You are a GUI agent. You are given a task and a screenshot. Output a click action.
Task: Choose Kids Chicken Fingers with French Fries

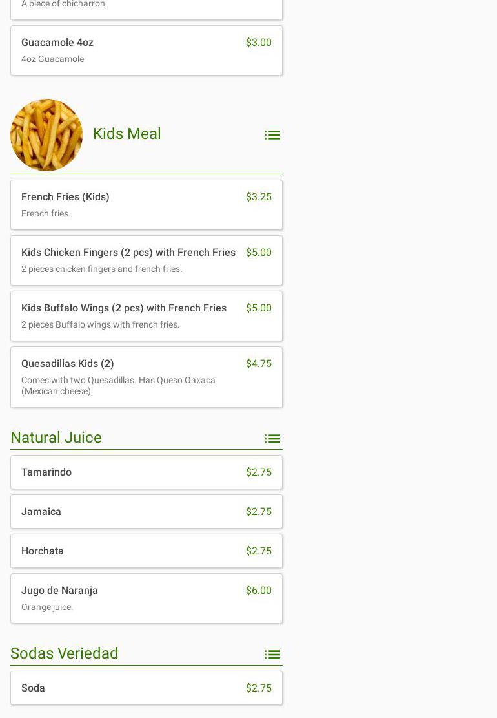[x=147, y=260]
